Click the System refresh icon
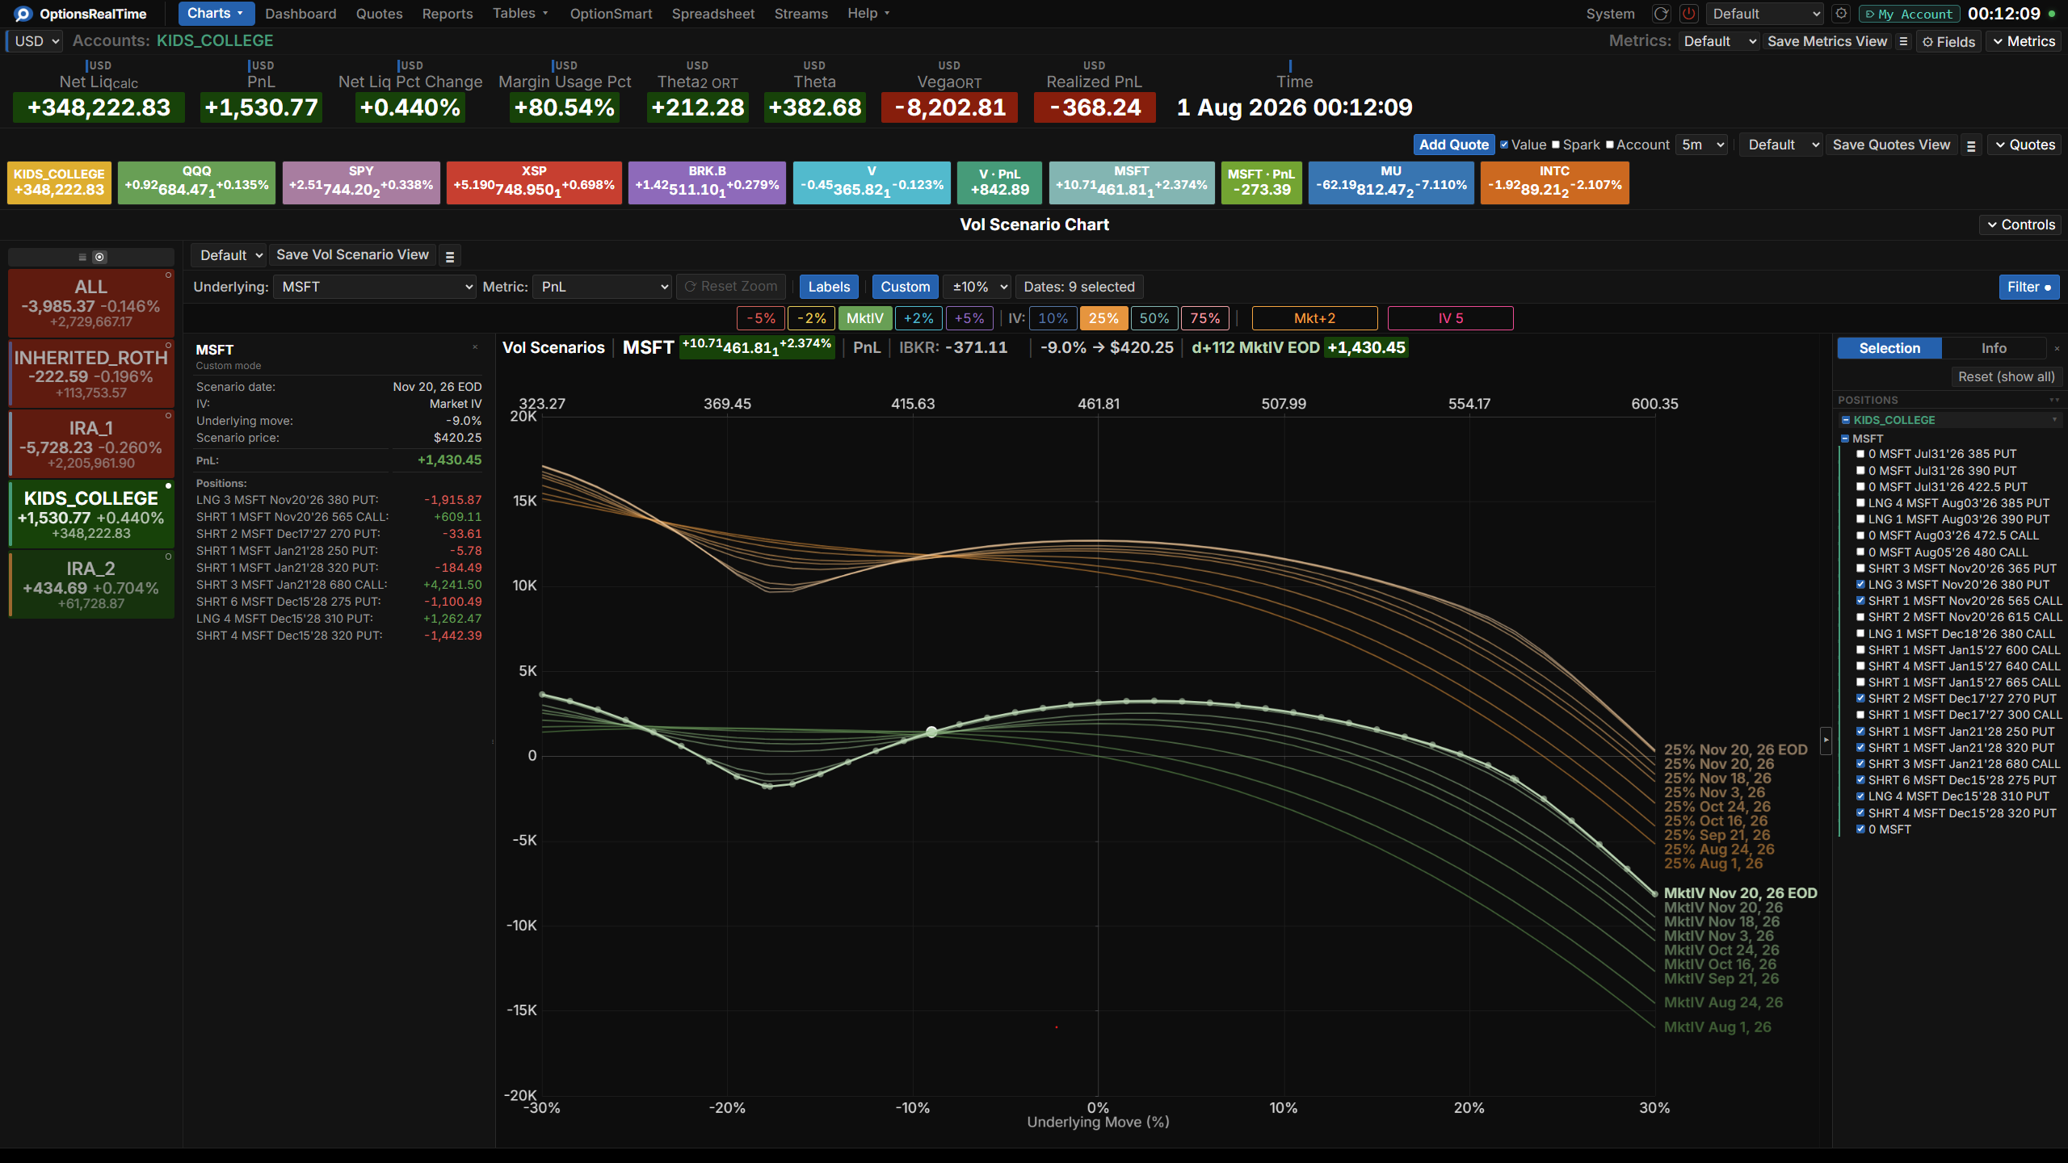 1661,14
